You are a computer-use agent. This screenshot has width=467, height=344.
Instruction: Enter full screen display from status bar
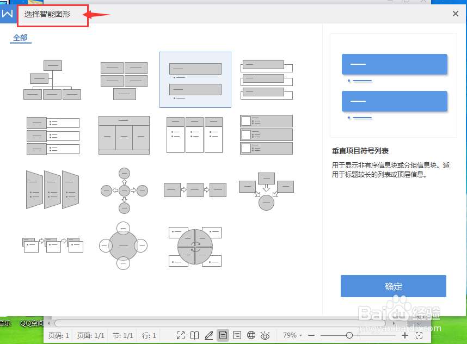[181, 335]
